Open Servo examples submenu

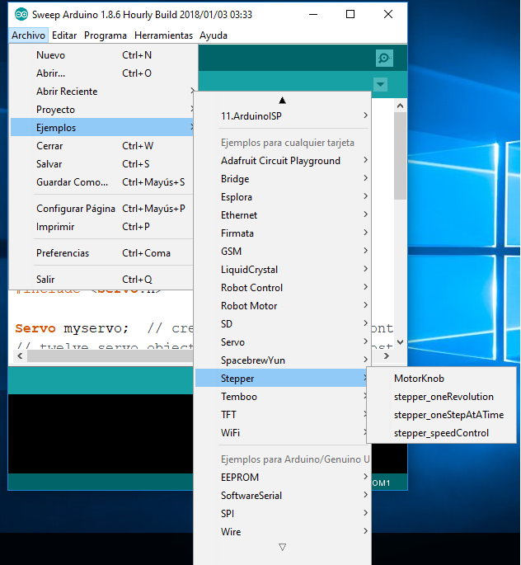[x=283, y=342]
